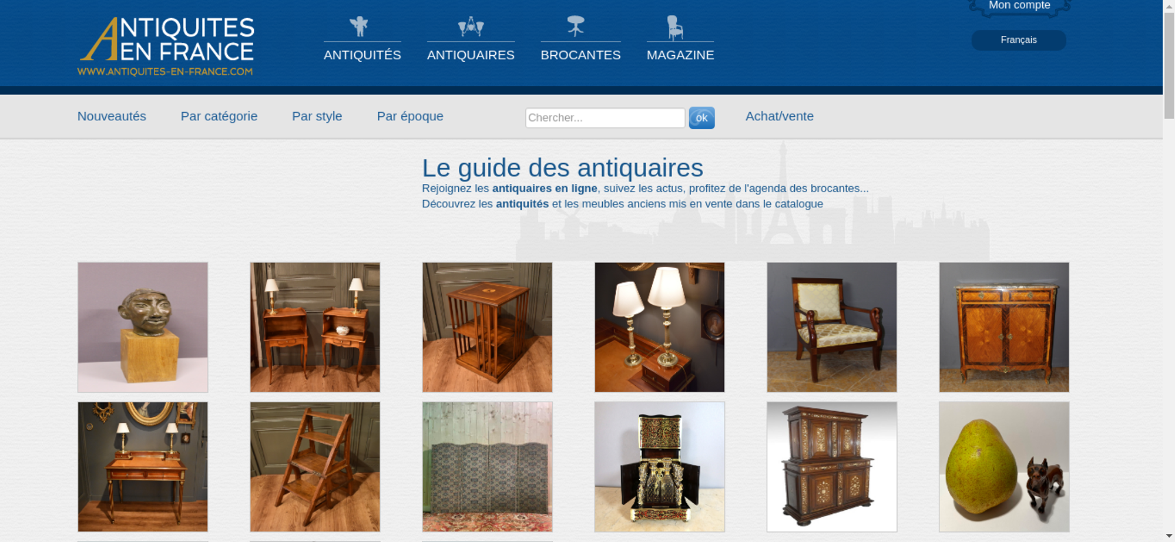The height and width of the screenshot is (542, 1175).
Task: Click the blue ok search button
Action: point(701,118)
